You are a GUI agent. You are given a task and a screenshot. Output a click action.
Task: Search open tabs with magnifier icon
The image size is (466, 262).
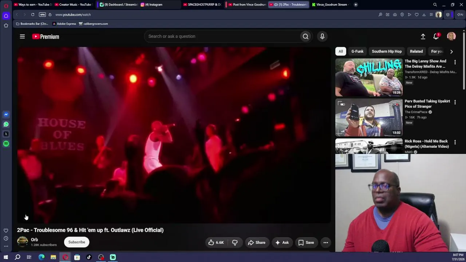coord(435,5)
